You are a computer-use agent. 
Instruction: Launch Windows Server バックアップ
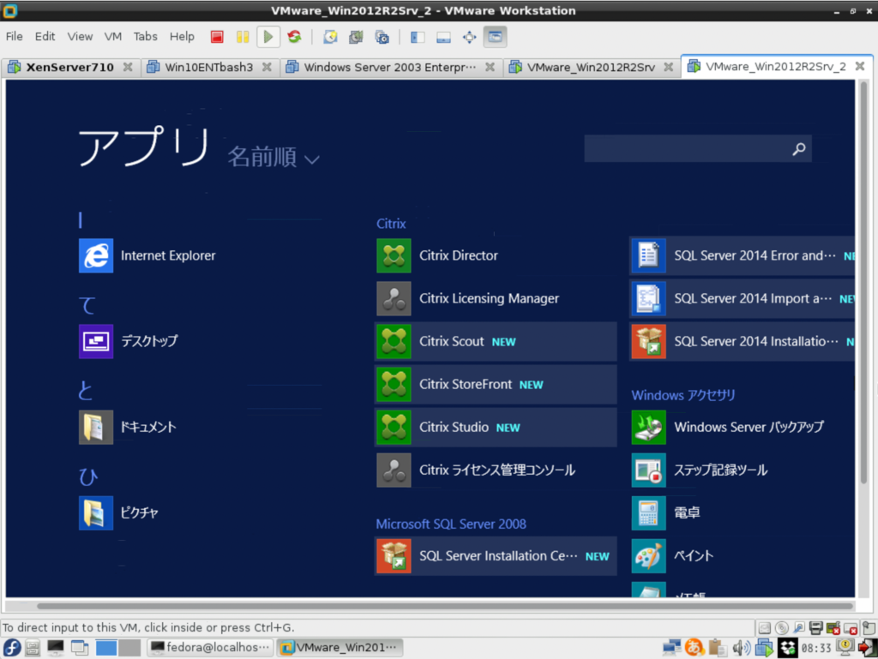pyautogui.click(x=728, y=427)
